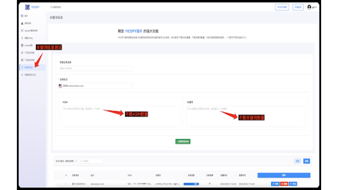Image resolution: width=338 pixels, height=190 pixels.
Task: Open the Listing item with the flag icon
Action: tap(29, 31)
